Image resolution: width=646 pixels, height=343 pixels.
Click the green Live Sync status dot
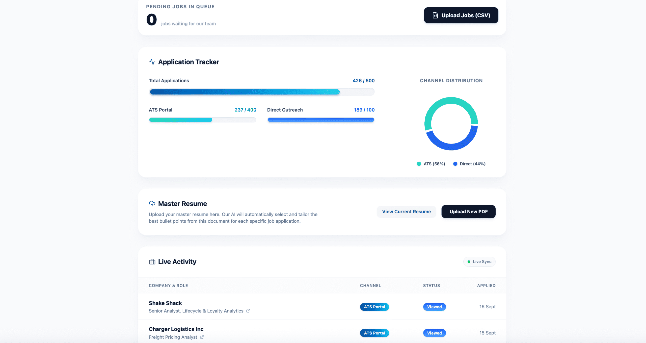pos(469,262)
